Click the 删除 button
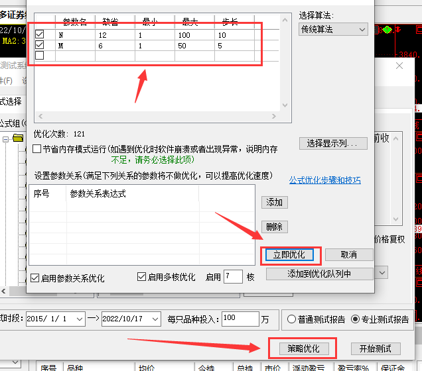 tap(275, 227)
